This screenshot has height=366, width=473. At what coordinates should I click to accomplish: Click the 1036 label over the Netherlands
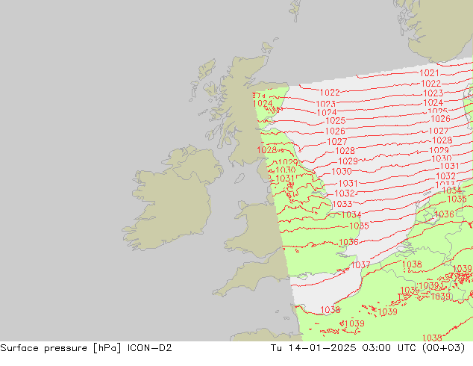coord(444,214)
